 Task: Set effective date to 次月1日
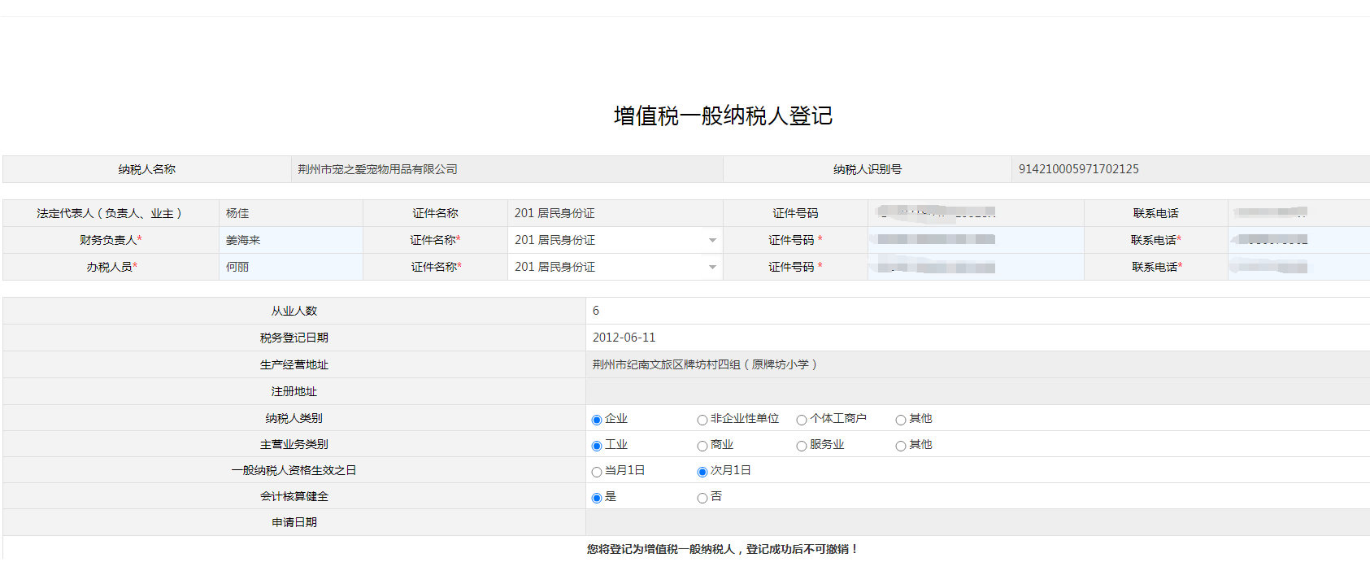702,472
